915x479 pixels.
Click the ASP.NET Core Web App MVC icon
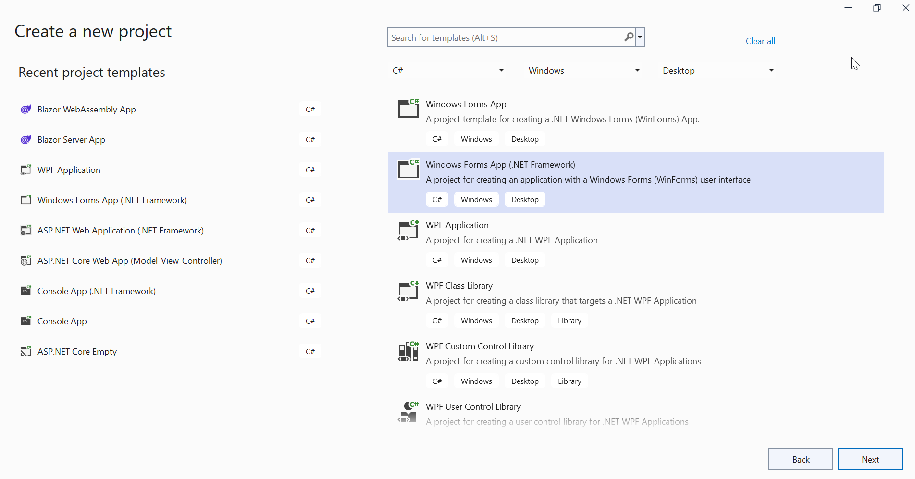[x=26, y=261]
